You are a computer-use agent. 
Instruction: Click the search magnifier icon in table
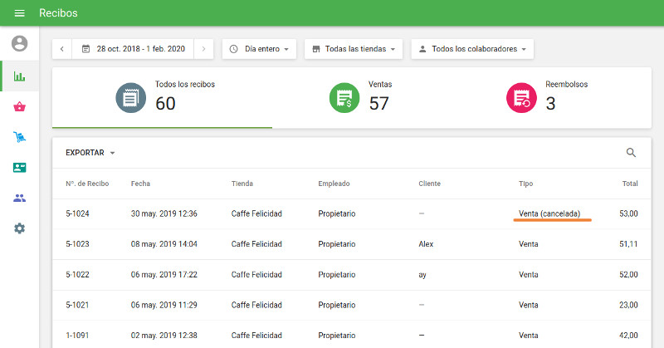point(631,153)
